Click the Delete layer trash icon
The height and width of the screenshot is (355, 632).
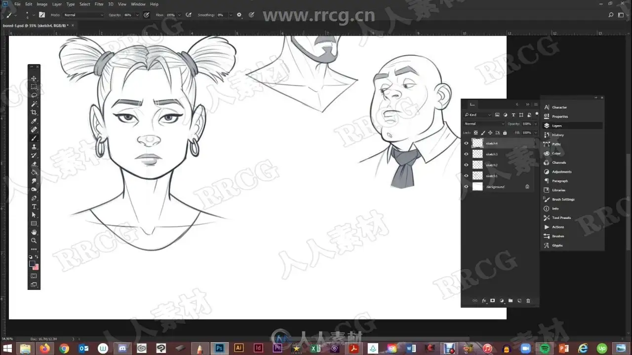tap(528, 301)
